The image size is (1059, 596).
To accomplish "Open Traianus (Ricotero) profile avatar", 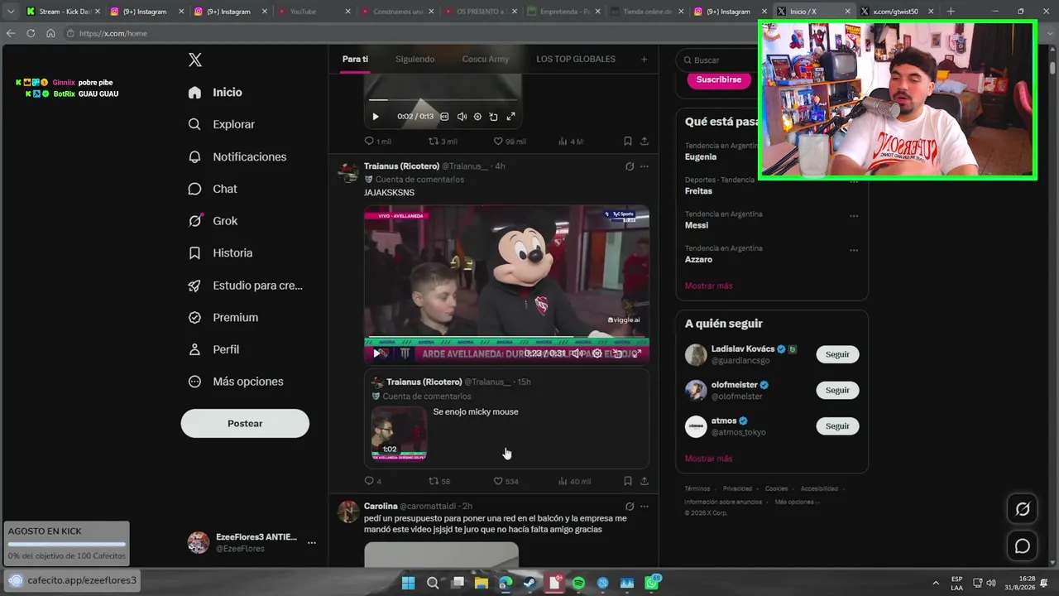I will coord(348,172).
